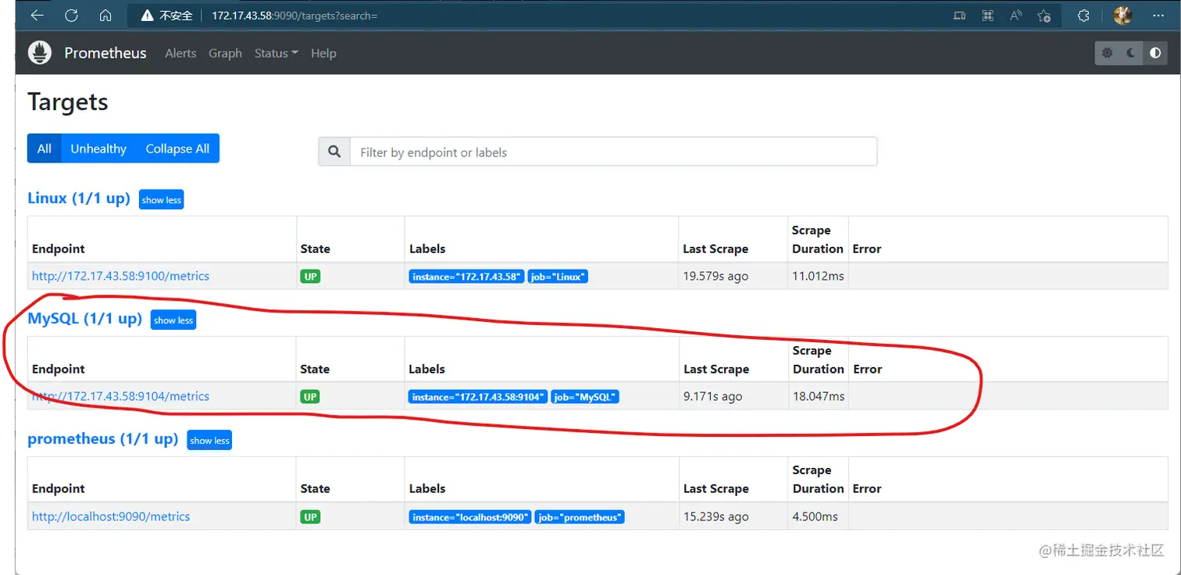1181x575 pixels.
Task: Click the Labels header in MySQL table
Action: [x=426, y=369]
